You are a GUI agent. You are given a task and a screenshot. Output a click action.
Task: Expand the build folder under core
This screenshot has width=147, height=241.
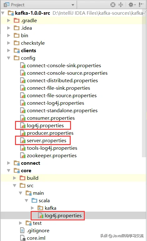coord(15,178)
